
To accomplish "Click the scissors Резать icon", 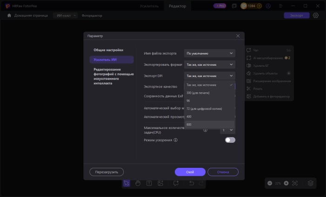I will (x=249, y=89).
